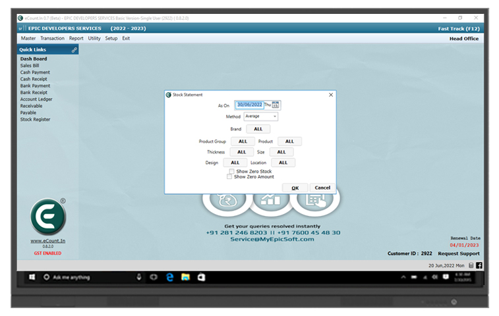Click OK in Stock Statement dialog
499x316 pixels.
tap(295, 188)
